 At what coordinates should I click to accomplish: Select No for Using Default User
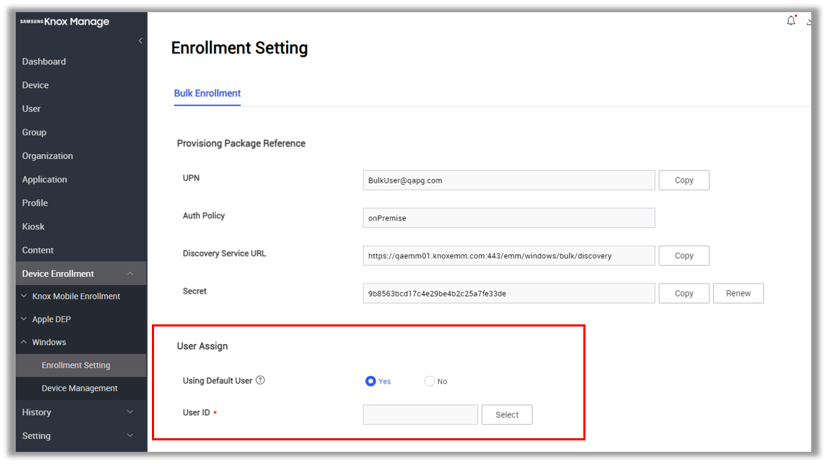429,381
